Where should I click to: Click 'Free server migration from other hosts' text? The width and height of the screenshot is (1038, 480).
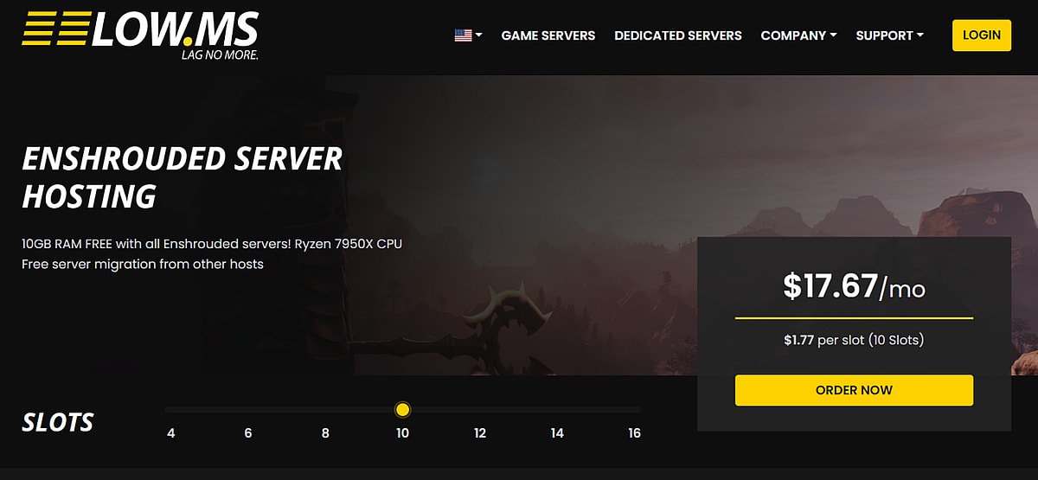pos(143,264)
